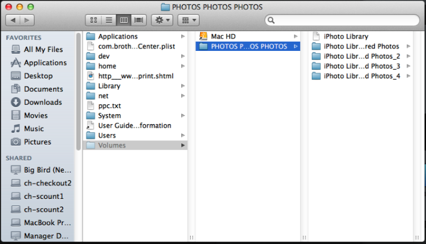Viewport: 426px width, 244px height.
Task: Expand arrow next to Library folder
Action: pos(183,86)
